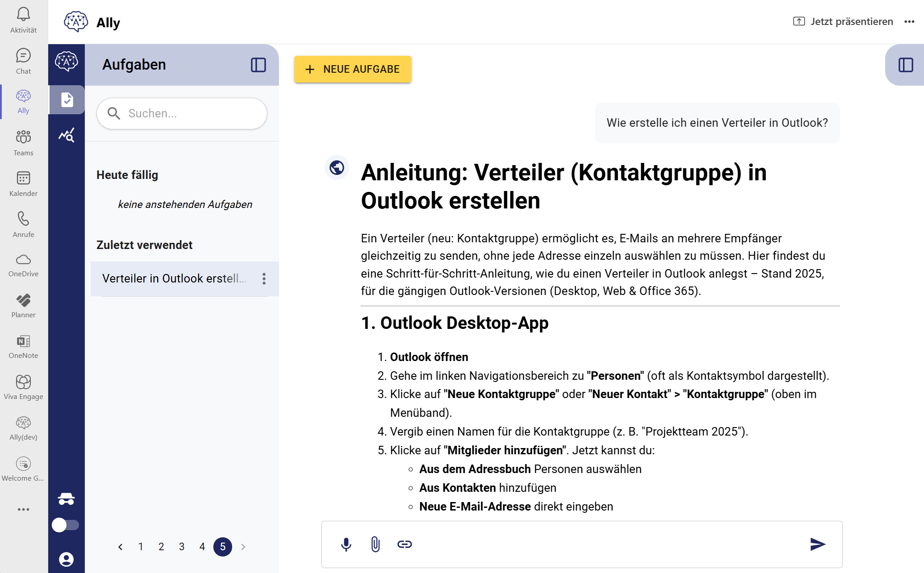Click the Ally brain logo in navy sidebar

pos(67,61)
